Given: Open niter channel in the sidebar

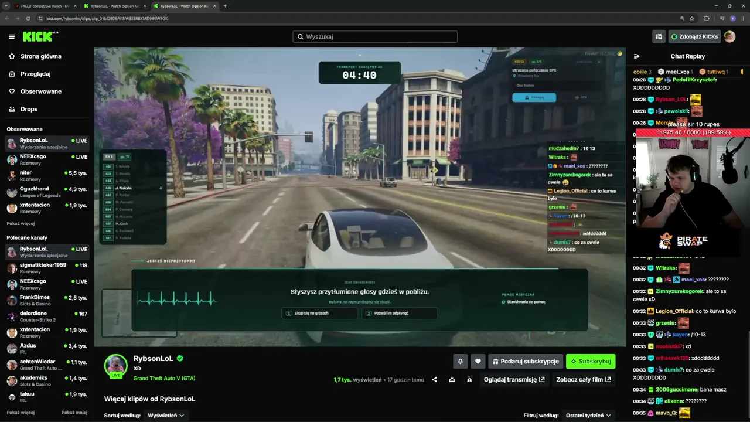Looking at the screenshot, I should tap(47, 176).
